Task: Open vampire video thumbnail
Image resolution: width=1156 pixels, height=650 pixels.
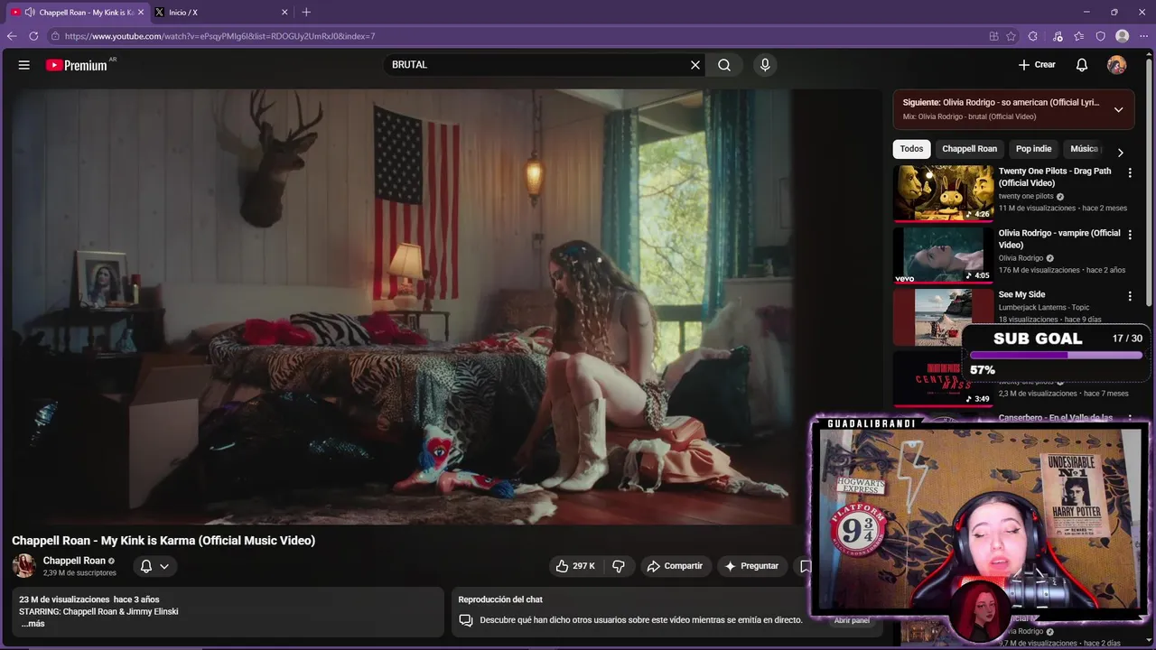Action: tap(943, 255)
